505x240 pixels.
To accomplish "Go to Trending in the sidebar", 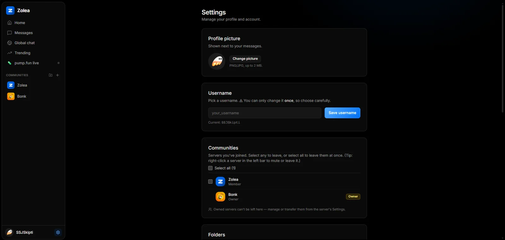I will (33, 53).
